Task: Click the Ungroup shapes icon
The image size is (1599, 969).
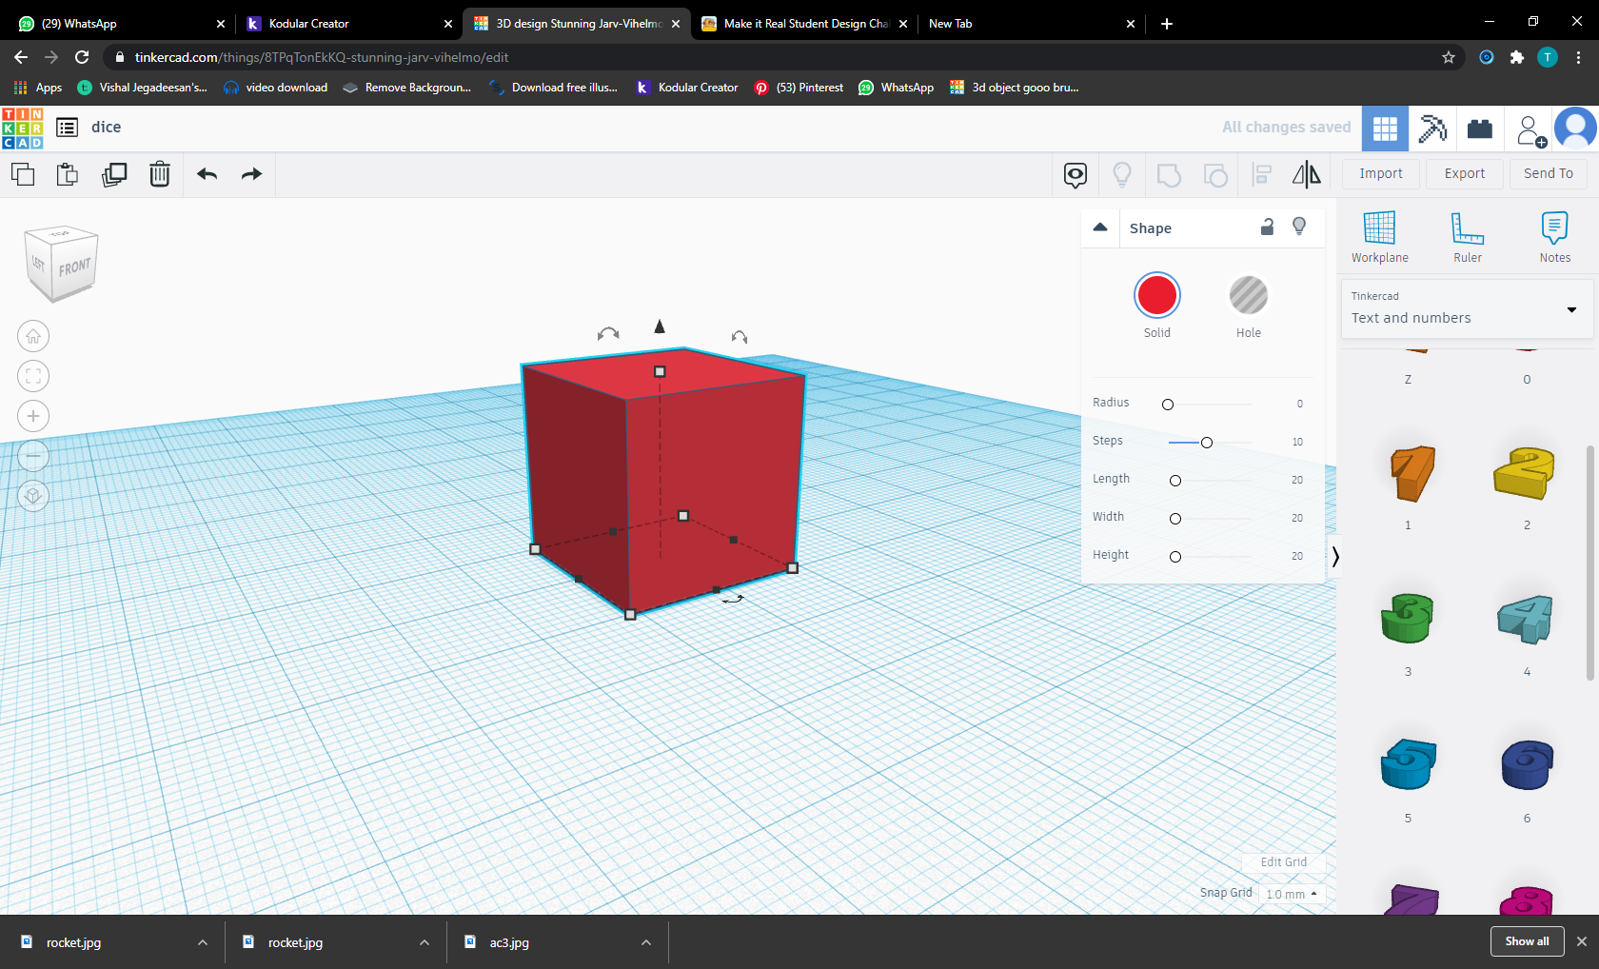Action: [1215, 174]
